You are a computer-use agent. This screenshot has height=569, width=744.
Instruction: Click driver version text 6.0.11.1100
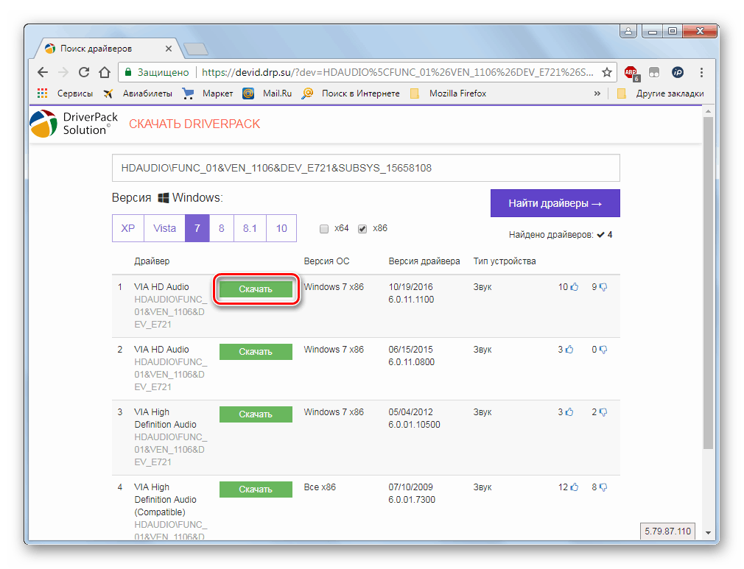tap(411, 299)
